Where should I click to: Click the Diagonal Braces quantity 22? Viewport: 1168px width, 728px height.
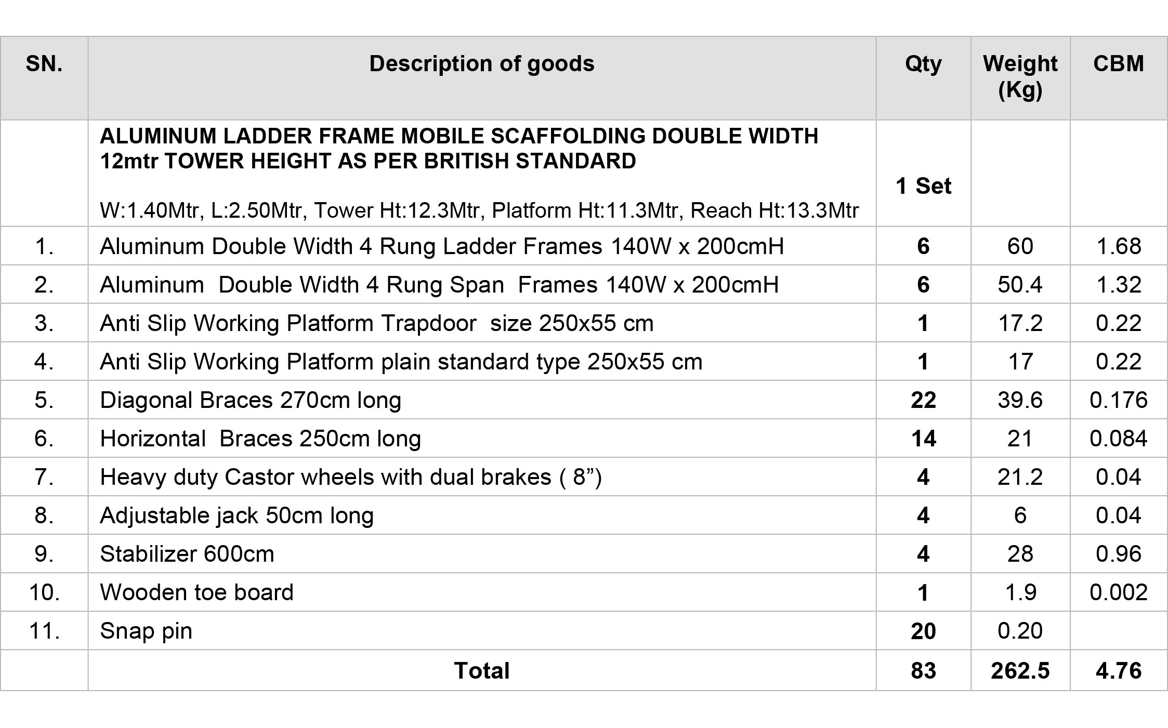point(923,400)
